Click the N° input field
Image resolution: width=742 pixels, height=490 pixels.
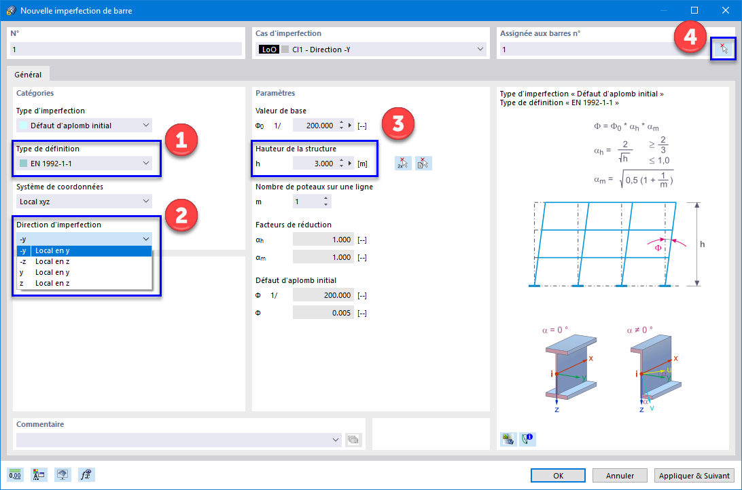126,49
